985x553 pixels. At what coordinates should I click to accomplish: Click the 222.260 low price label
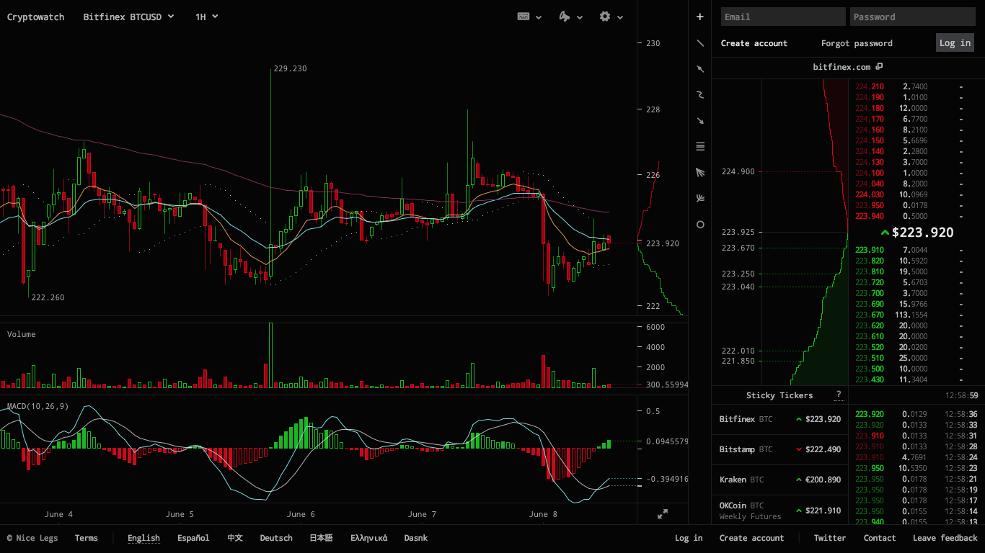tap(48, 297)
